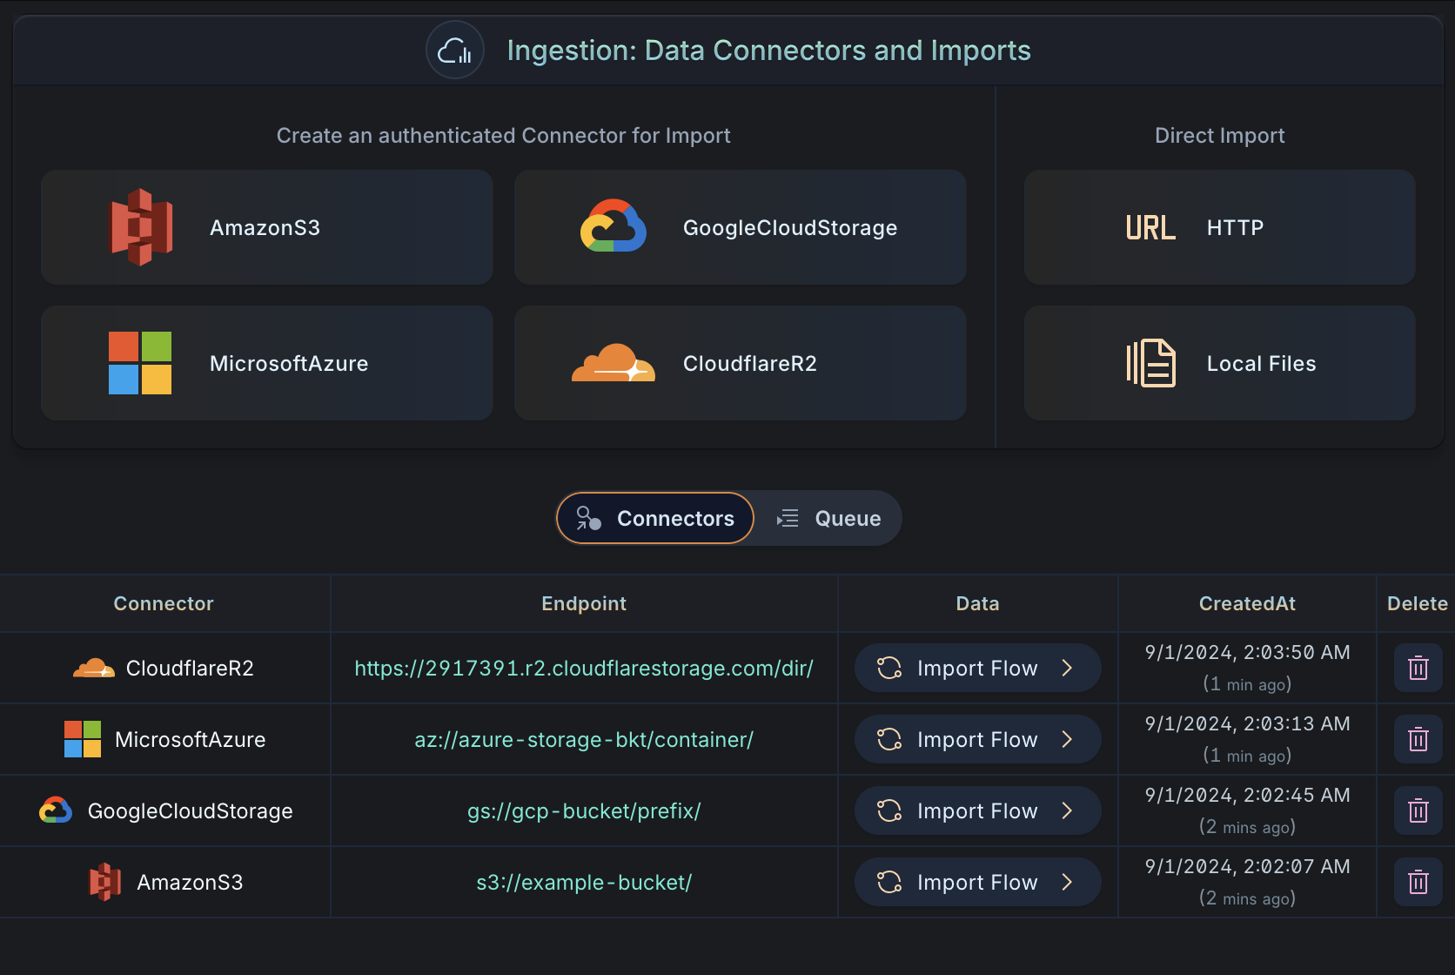
Task: Expand Import Flow for AmazonS3
Action: tap(976, 881)
